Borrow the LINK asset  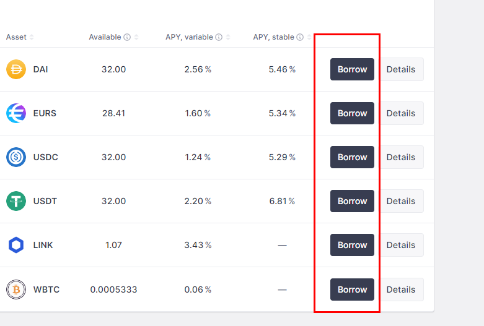(352, 245)
